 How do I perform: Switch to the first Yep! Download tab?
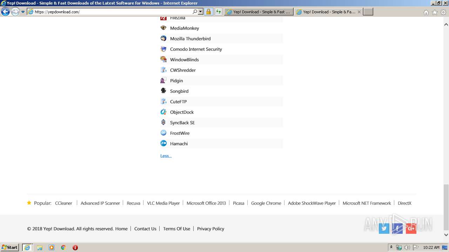[x=259, y=12]
